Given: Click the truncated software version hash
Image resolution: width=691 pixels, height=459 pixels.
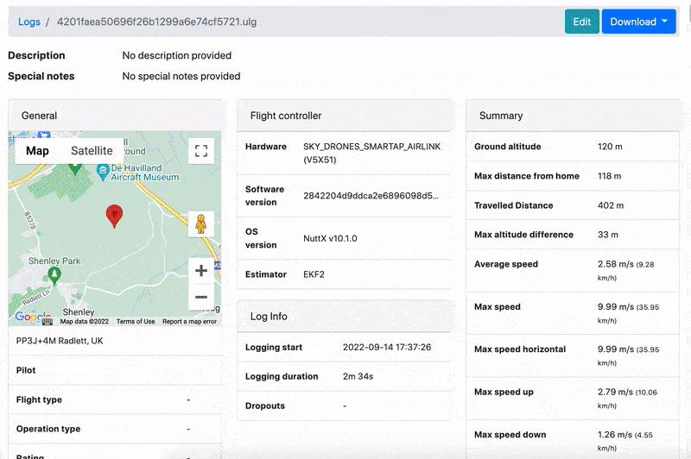Looking at the screenshot, I should (371, 196).
